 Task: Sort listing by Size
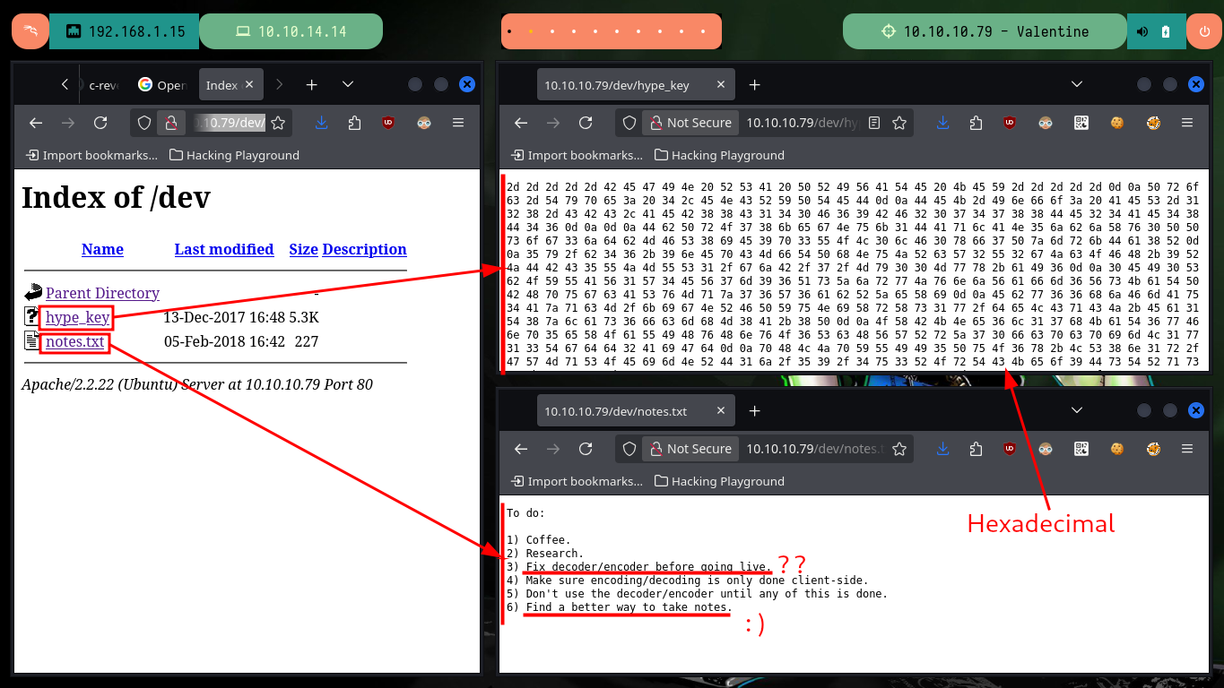(304, 249)
